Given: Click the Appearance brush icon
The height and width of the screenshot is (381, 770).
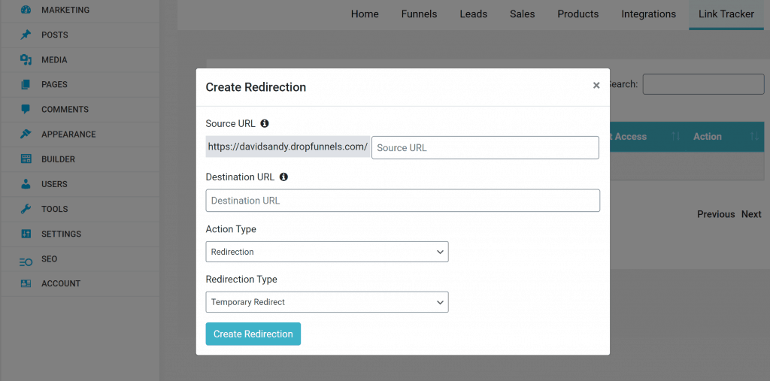Looking at the screenshot, I should (26, 135).
